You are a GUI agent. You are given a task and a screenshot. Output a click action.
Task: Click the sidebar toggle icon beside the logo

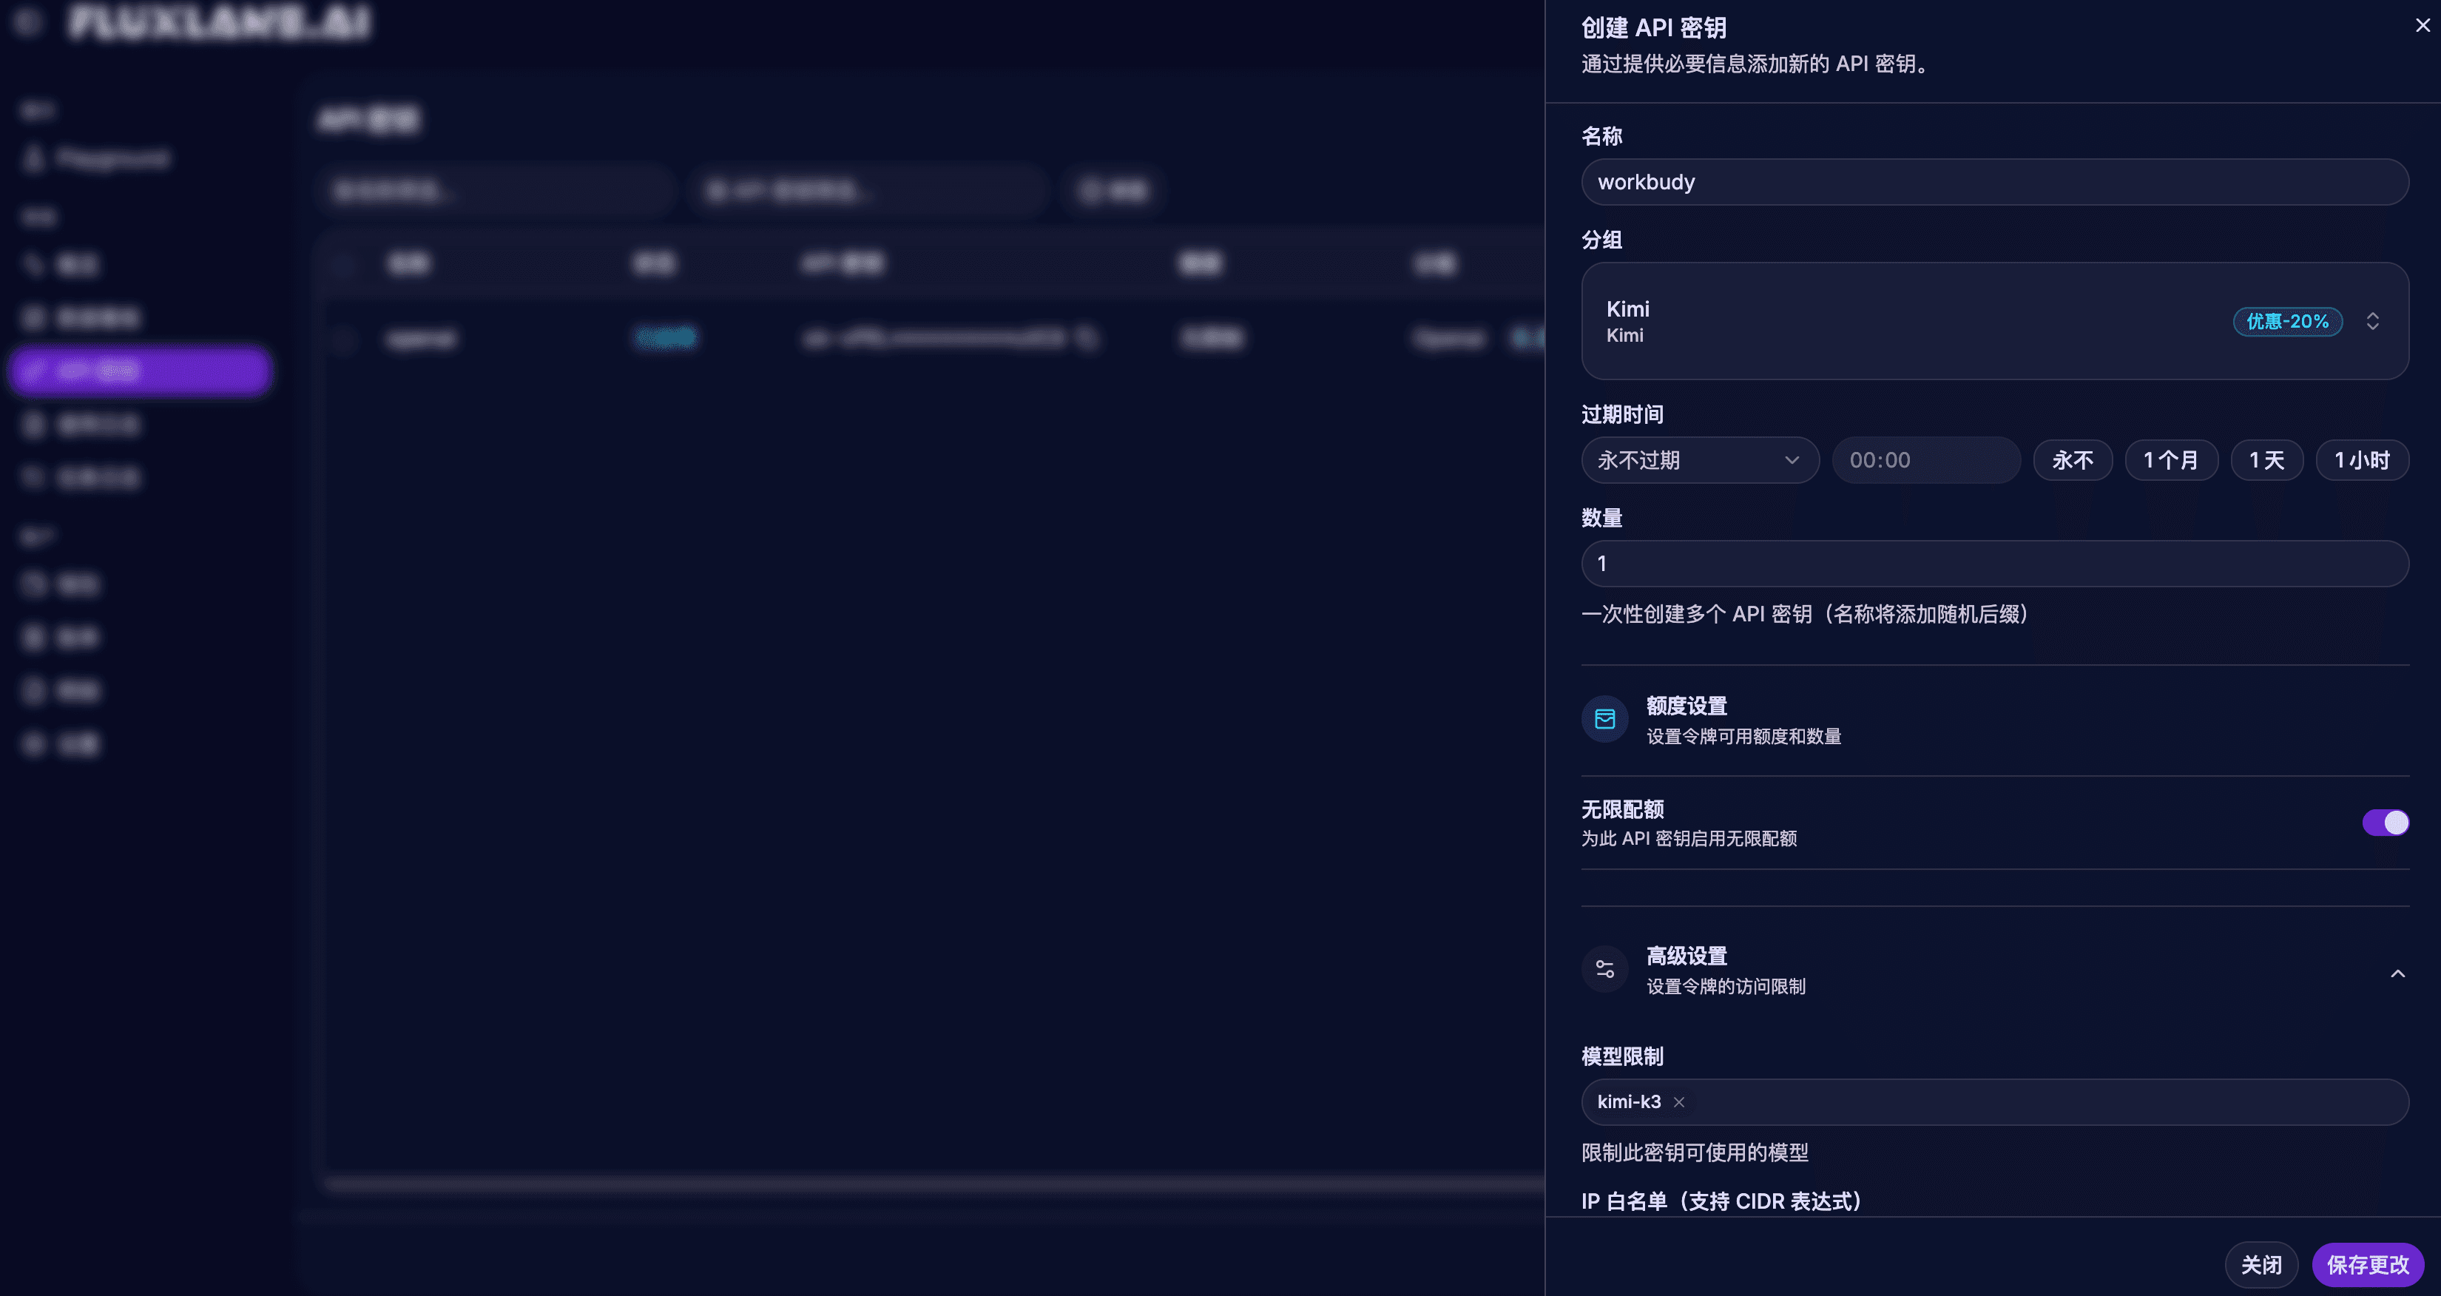click(x=28, y=21)
